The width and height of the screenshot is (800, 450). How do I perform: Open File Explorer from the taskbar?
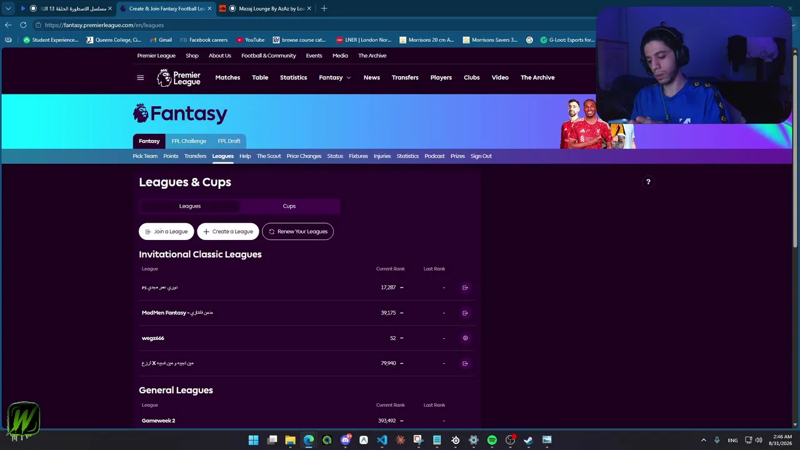click(290, 440)
